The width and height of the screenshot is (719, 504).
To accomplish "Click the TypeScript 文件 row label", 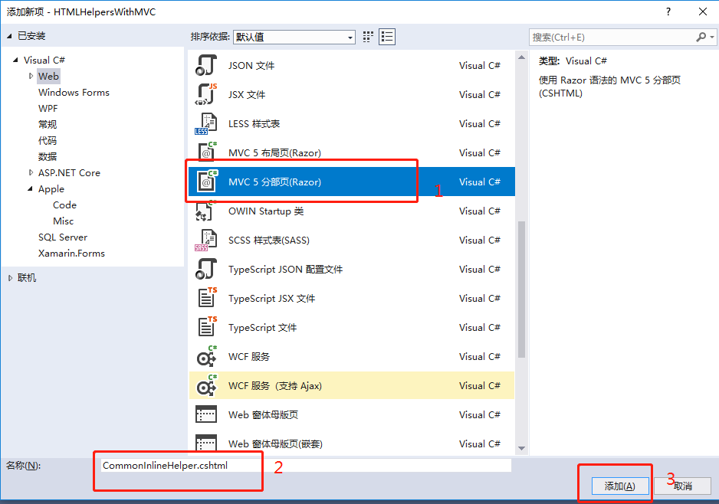I will pyautogui.click(x=263, y=328).
